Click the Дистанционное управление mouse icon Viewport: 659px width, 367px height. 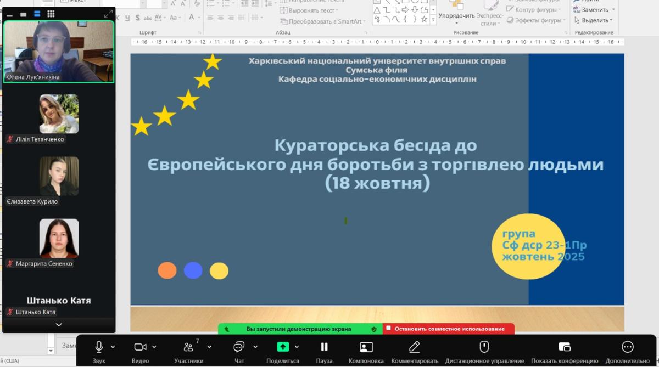pos(484,347)
